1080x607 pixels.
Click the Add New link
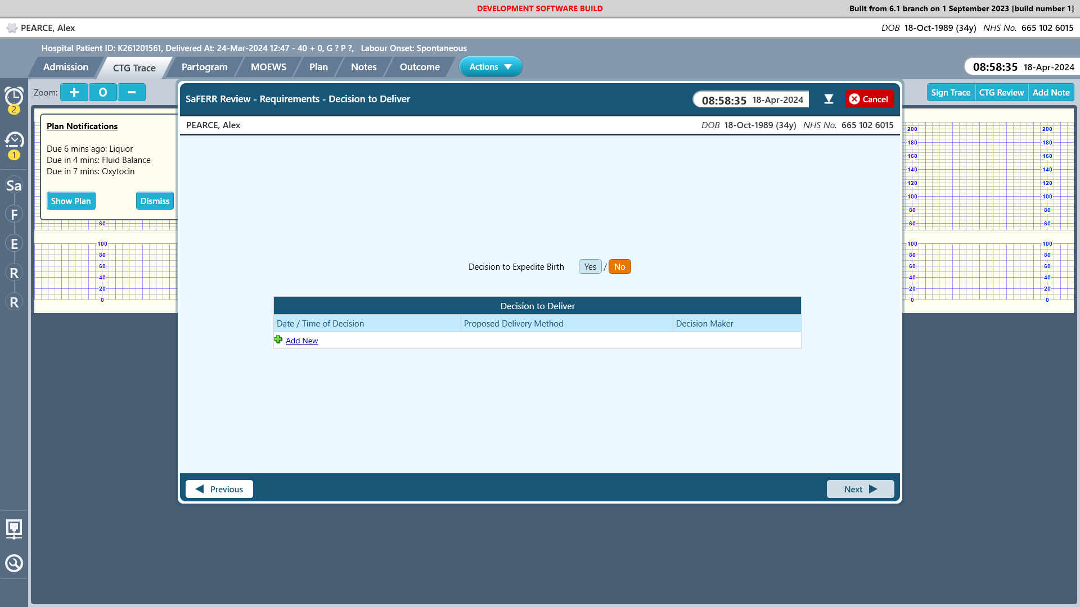pyautogui.click(x=301, y=341)
